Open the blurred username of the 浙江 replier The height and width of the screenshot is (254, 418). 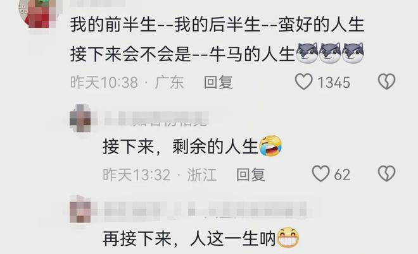click(x=156, y=119)
